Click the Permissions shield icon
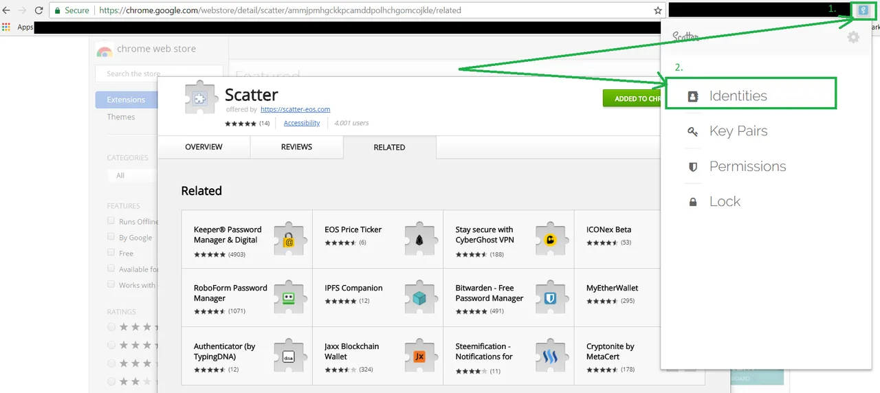Image resolution: width=880 pixels, height=393 pixels. coord(693,167)
